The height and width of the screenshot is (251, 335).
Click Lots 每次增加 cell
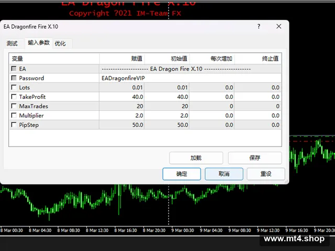[x=211, y=87]
